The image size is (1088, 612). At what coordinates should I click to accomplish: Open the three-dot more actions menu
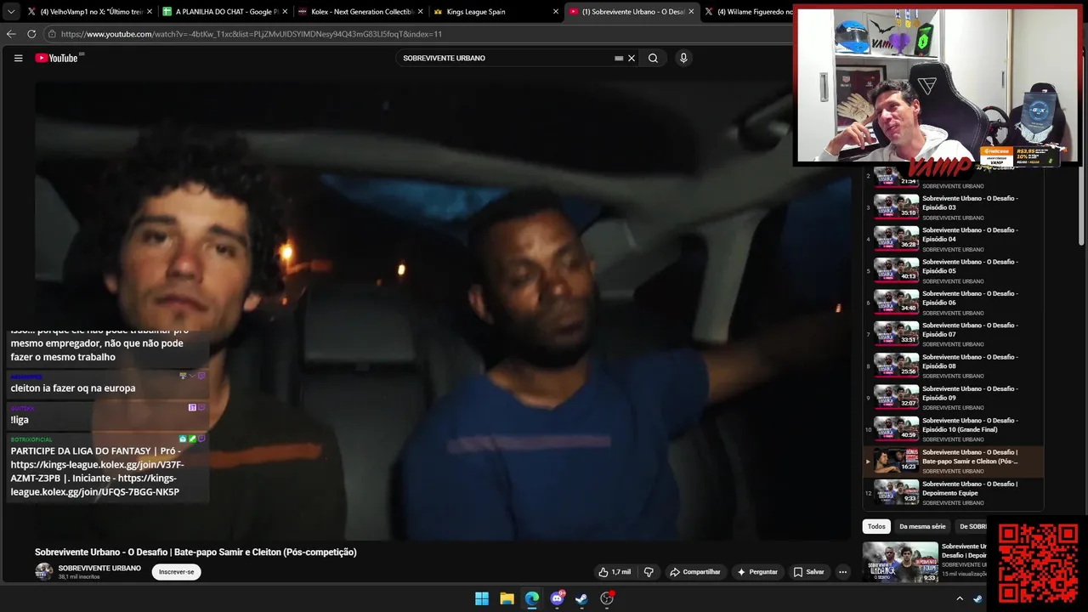tap(842, 572)
